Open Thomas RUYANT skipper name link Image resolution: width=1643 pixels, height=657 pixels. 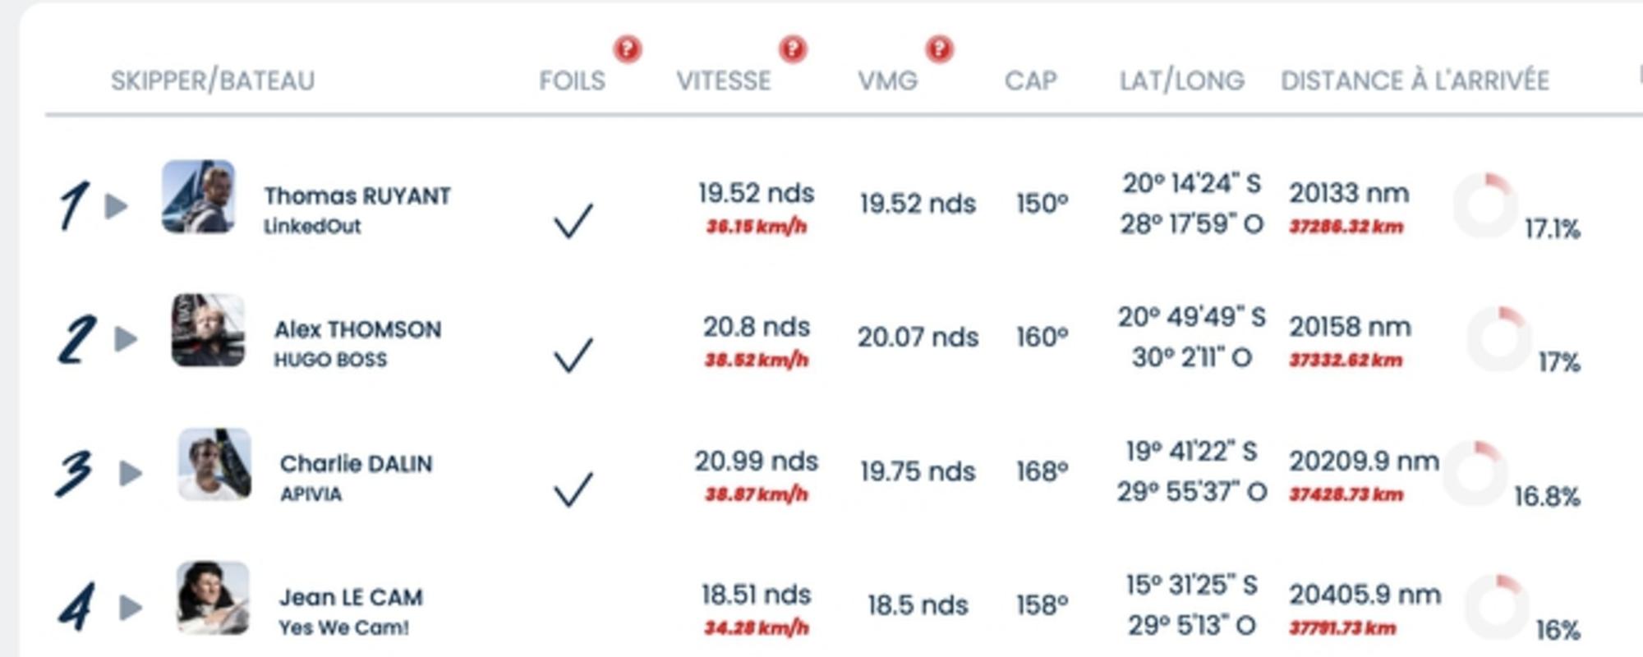coord(357,196)
